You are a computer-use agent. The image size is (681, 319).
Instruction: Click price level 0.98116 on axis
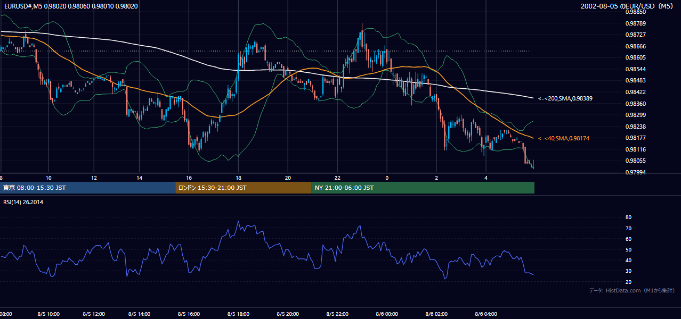(x=635, y=149)
